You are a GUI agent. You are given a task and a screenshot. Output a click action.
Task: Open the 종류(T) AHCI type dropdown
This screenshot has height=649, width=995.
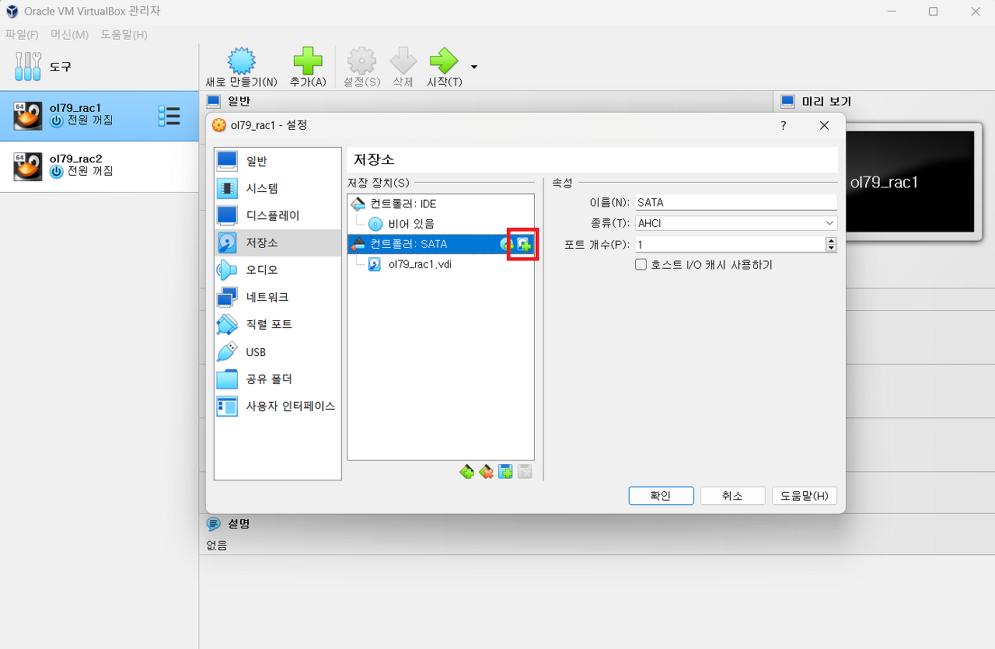736,223
